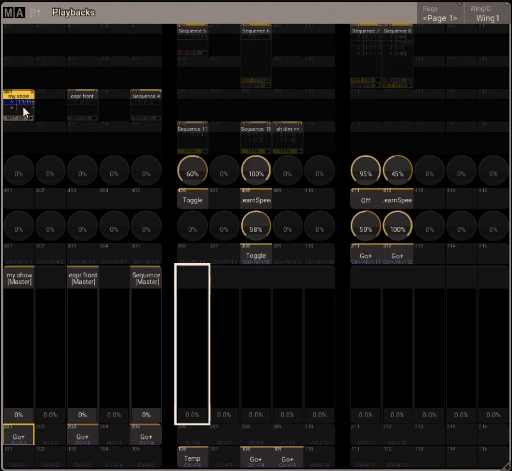Click the play arrow on Sequence 4 tile

click(x=158, y=118)
